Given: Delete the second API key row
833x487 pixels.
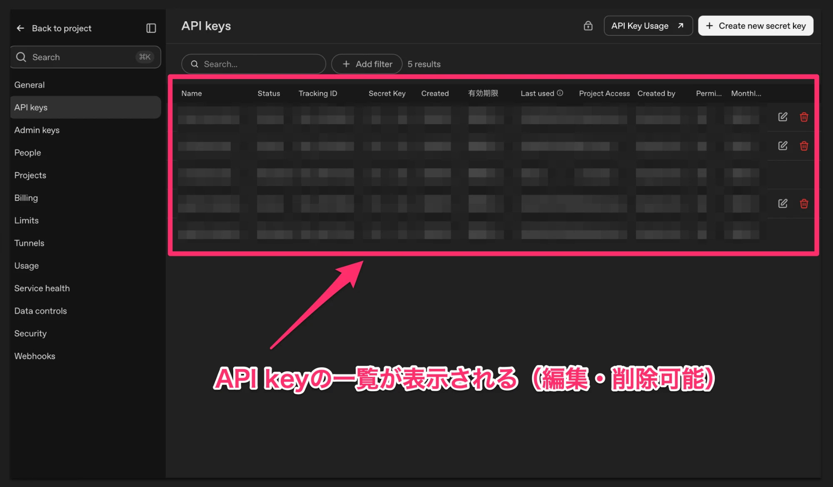Looking at the screenshot, I should pyautogui.click(x=804, y=146).
